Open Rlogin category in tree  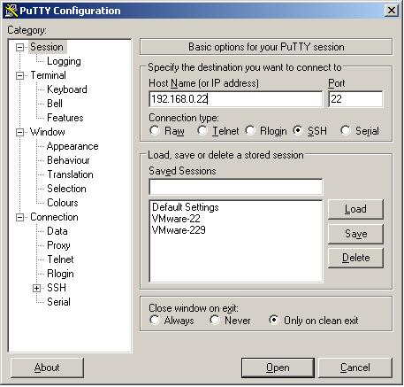point(60,274)
